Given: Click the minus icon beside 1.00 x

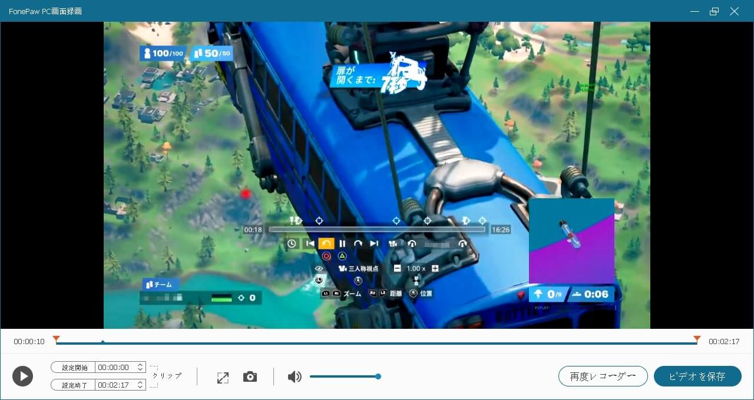Looking at the screenshot, I should pyautogui.click(x=398, y=268).
